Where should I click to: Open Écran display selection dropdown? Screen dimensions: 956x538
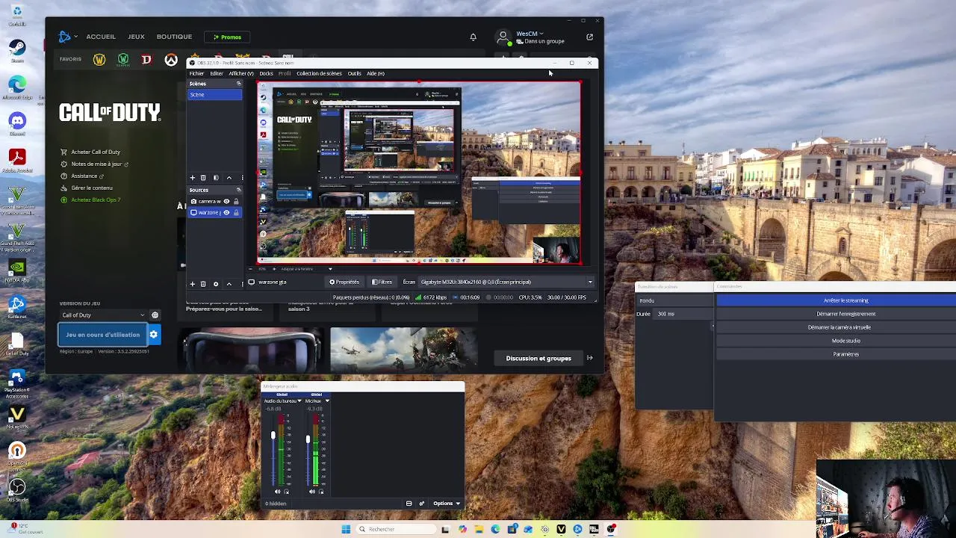coord(507,282)
